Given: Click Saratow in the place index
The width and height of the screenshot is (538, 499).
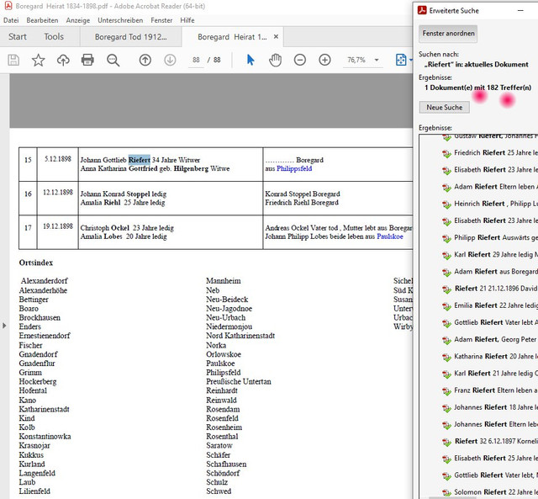Looking at the screenshot, I should click(219, 446).
